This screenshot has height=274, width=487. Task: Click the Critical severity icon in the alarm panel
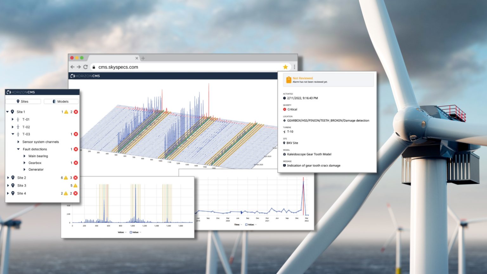(x=284, y=109)
